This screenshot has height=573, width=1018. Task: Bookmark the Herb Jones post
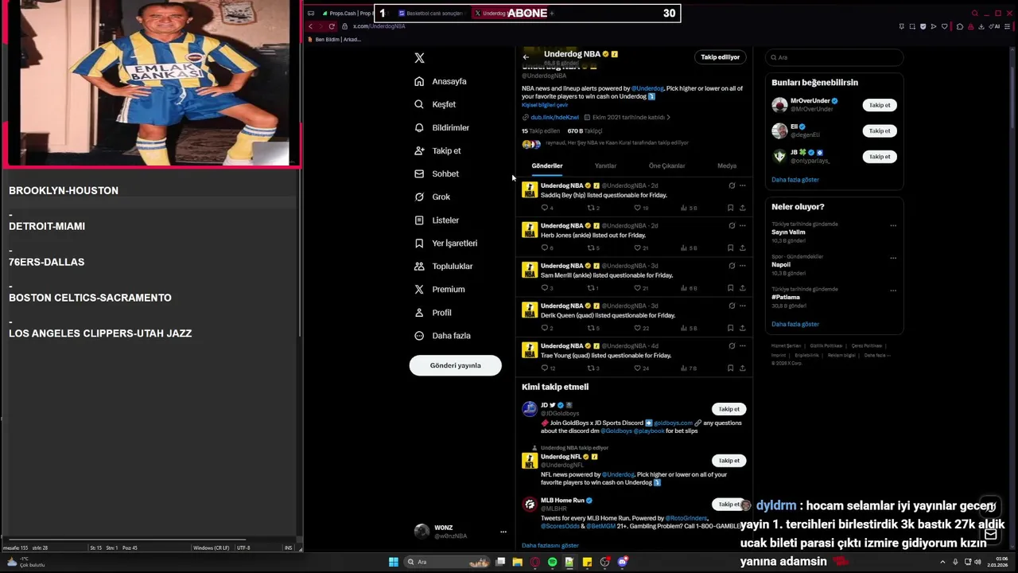(730, 248)
